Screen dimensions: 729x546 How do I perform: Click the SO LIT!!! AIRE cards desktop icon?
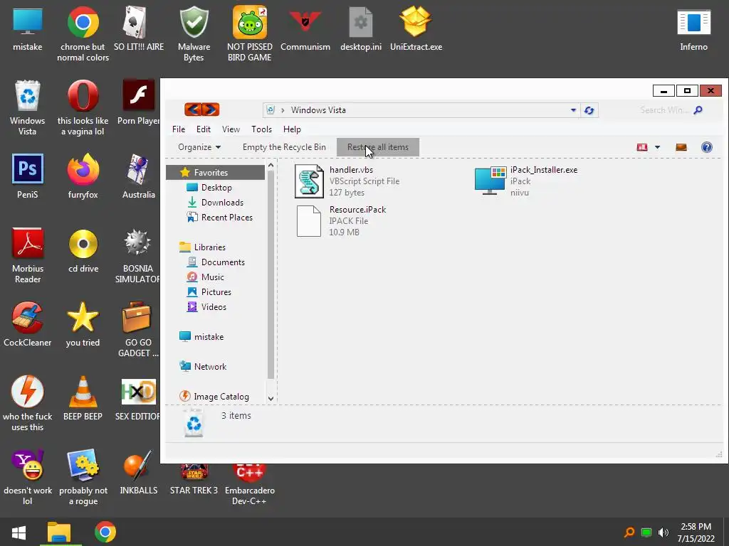click(x=139, y=28)
